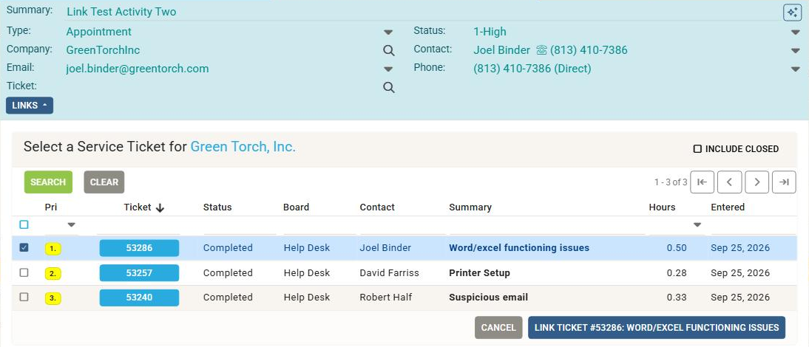Go to next page of tickets
The image size is (809, 347).
click(x=757, y=182)
